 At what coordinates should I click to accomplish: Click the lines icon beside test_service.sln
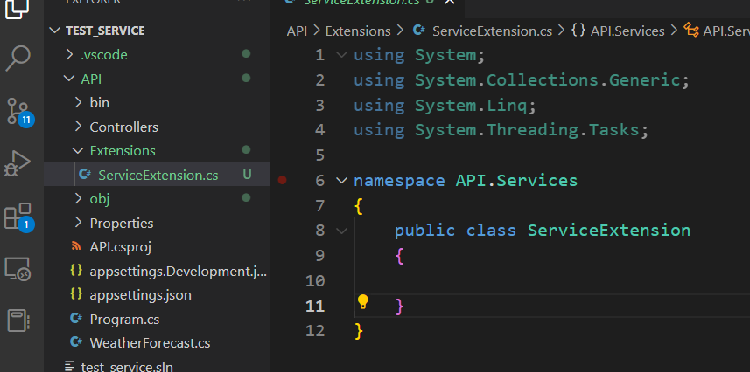[70, 366]
